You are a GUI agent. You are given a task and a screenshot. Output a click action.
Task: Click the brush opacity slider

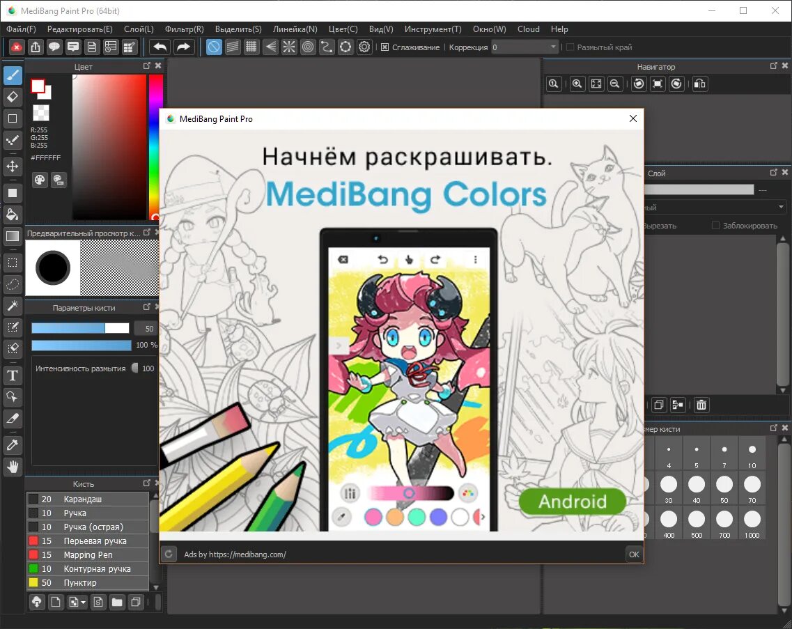tap(81, 345)
